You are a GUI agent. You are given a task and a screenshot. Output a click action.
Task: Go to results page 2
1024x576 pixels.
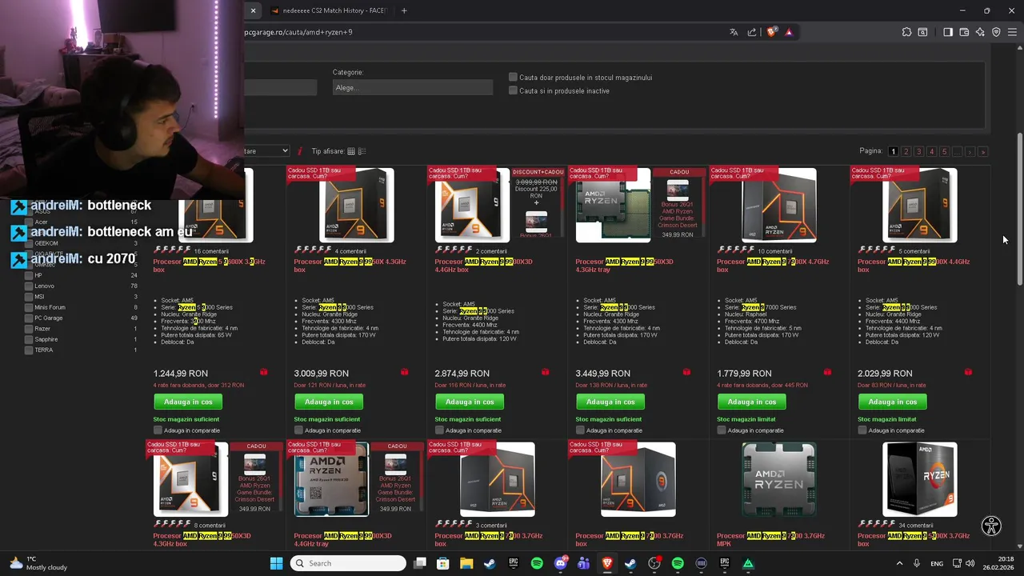[906, 151]
